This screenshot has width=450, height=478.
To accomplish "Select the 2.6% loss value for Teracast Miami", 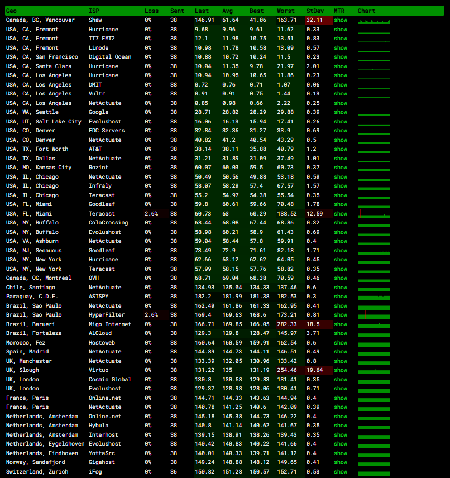I will [151, 214].
